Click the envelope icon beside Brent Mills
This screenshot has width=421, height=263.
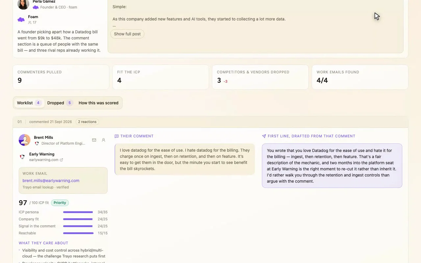pyautogui.click(x=94, y=140)
